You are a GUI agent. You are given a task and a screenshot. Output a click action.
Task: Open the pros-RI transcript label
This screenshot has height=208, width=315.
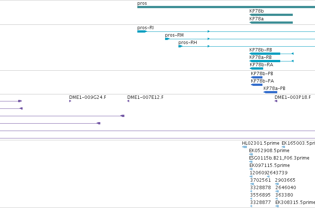point(145,28)
